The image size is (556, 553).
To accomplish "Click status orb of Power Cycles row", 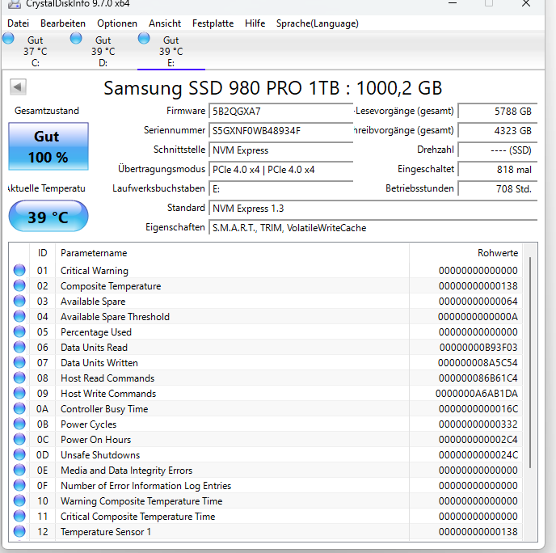I will click(x=19, y=424).
